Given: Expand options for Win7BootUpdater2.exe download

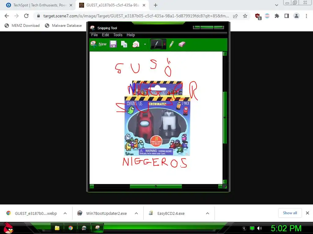Looking at the screenshot, I should pos(136,213).
